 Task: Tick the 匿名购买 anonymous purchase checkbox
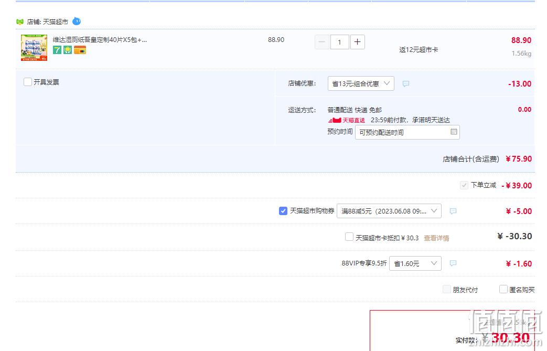click(503, 289)
